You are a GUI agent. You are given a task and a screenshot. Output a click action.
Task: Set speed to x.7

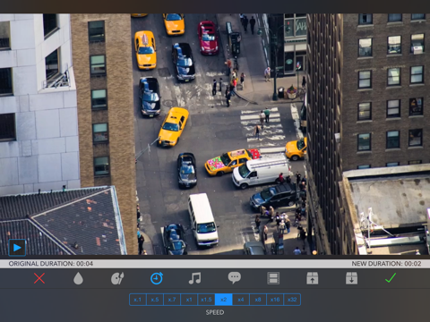click(172, 300)
